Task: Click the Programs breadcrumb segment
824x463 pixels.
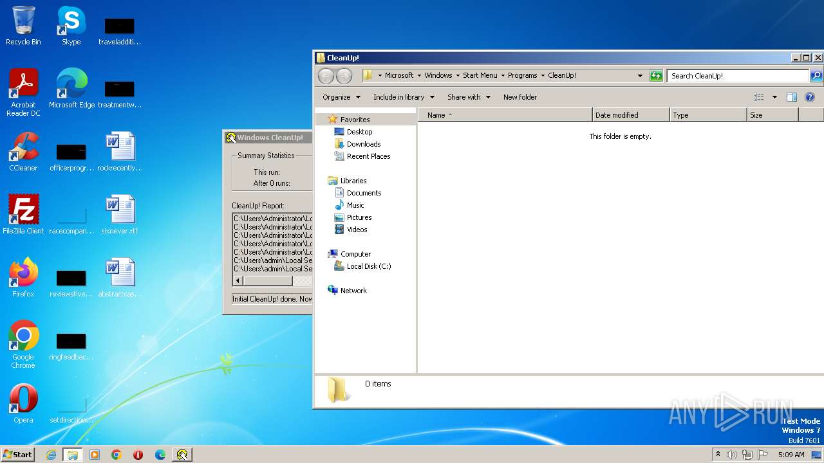Action: click(x=522, y=76)
